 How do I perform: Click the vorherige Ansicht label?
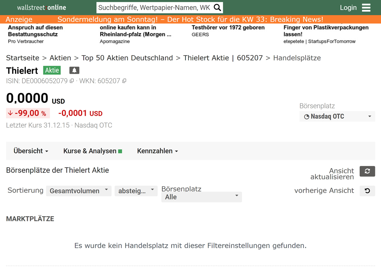click(x=324, y=191)
